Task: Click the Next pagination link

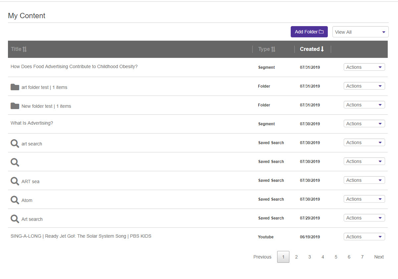Action: (x=379, y=257)
